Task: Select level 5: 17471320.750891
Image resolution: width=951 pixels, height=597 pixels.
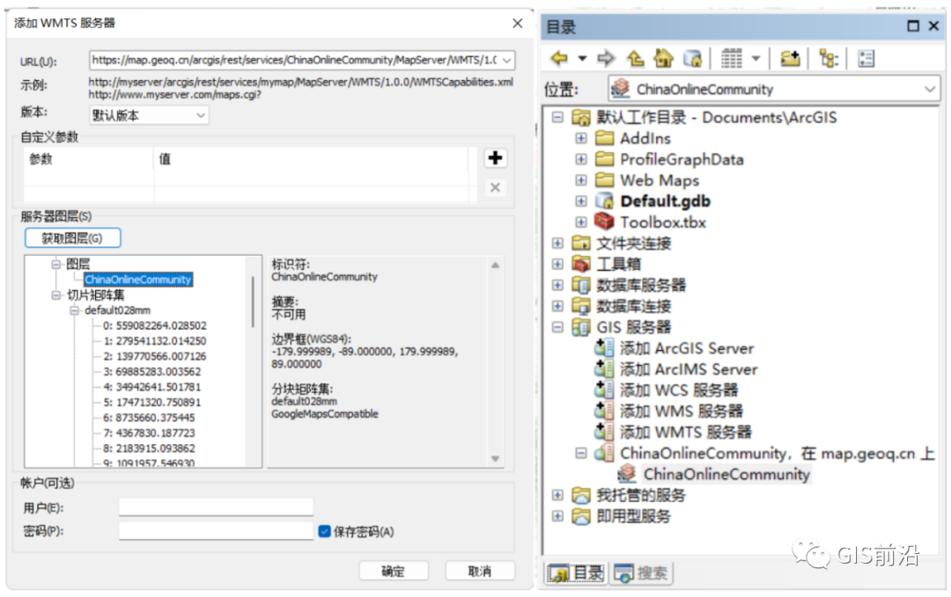Action: 151,402
